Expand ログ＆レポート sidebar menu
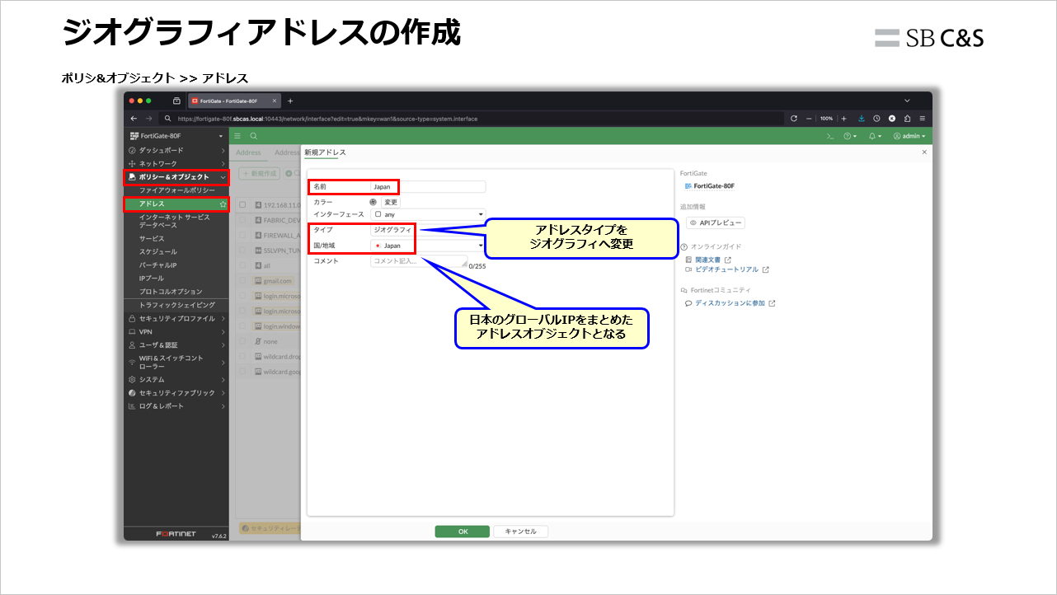1057x595 pixels. click(x=176, y=405)
